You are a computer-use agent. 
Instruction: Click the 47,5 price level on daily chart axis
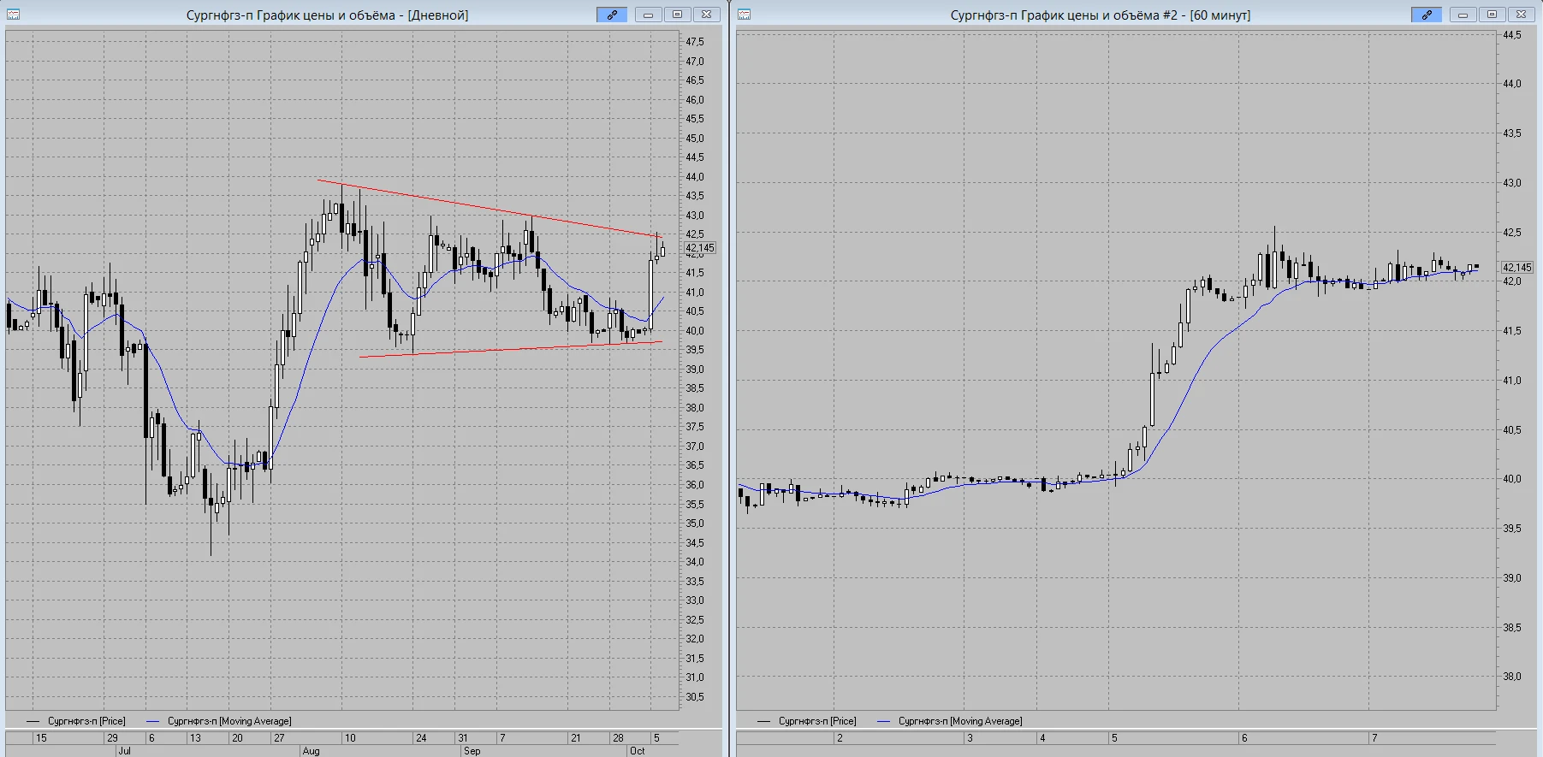pyautogui.click(x=695, y=42)
